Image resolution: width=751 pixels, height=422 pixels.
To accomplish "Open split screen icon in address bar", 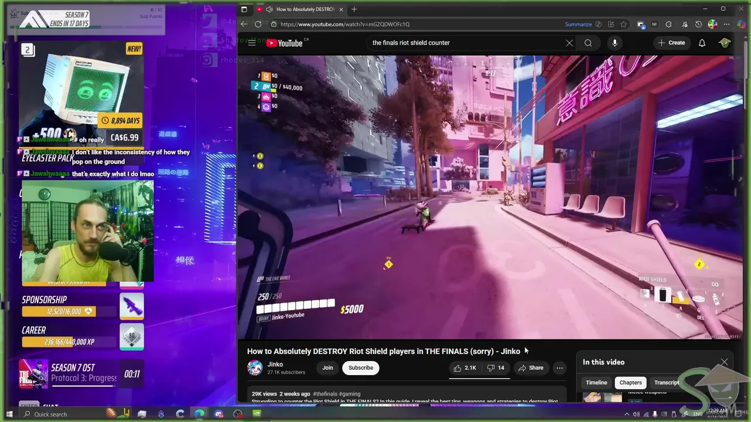I will click(x=611, y=24).
